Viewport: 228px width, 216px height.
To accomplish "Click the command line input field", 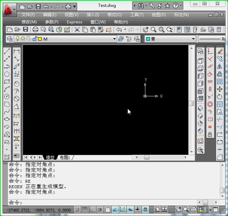I will [x=103, y=203].
